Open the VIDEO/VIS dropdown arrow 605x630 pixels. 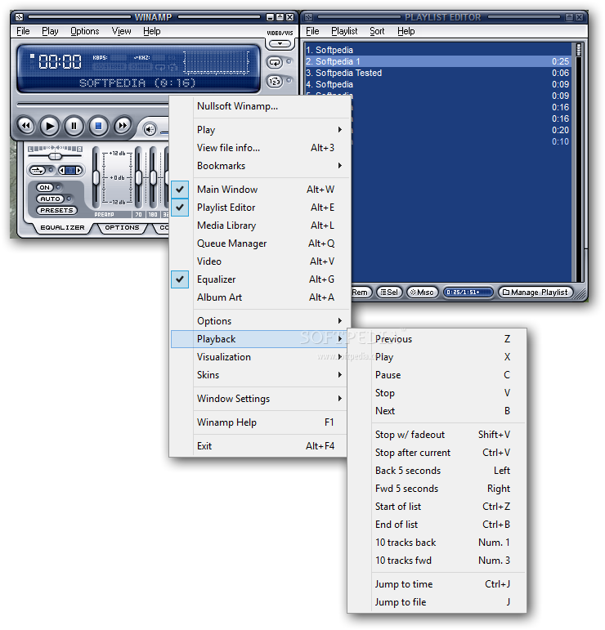tap(280, 43)
